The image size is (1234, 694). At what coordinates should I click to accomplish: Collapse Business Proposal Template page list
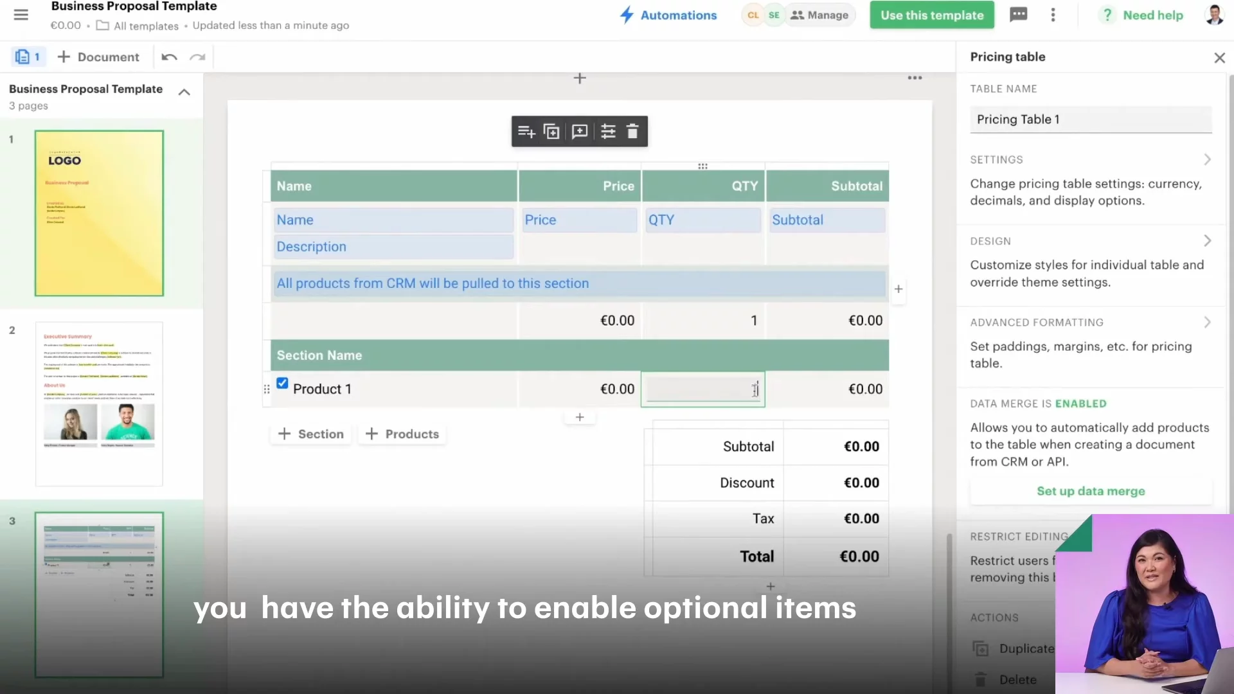click(184, 92)
